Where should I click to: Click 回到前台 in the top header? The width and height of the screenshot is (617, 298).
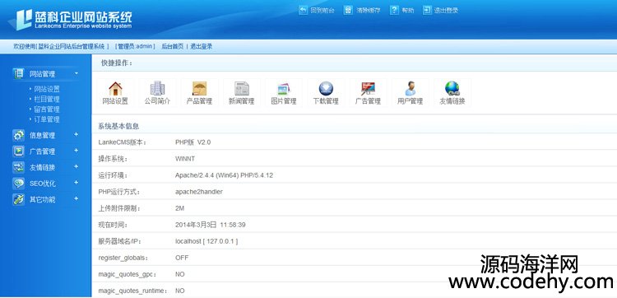(x=322, y=11)
